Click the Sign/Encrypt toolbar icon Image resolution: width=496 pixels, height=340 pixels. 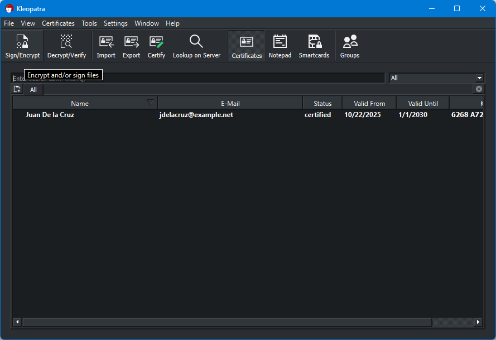(22, 46)
